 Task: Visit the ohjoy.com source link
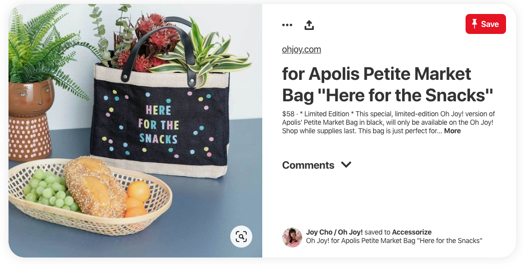click(301, 49)
